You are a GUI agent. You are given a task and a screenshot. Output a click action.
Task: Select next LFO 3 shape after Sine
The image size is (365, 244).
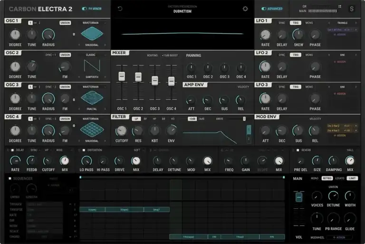click(x=355, y=87)
